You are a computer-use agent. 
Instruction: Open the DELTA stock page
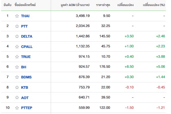click(x=27, y=36)
